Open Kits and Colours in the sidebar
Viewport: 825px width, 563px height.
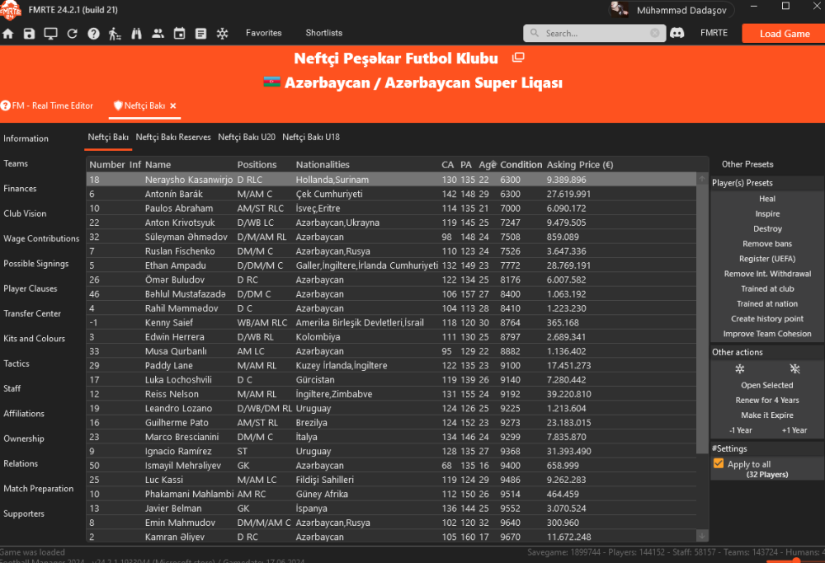(x=34, y=339)
